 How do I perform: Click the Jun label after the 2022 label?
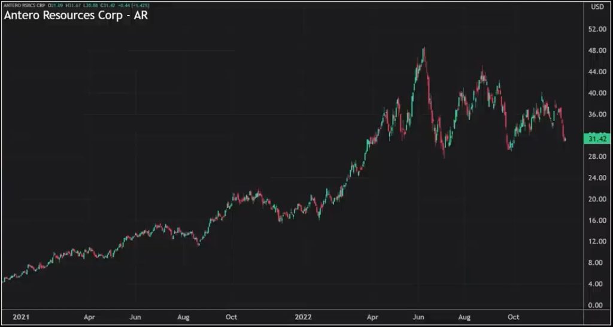420,317
